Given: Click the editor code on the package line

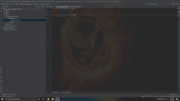Looking at the screenshot, I should tap(64, 9).
